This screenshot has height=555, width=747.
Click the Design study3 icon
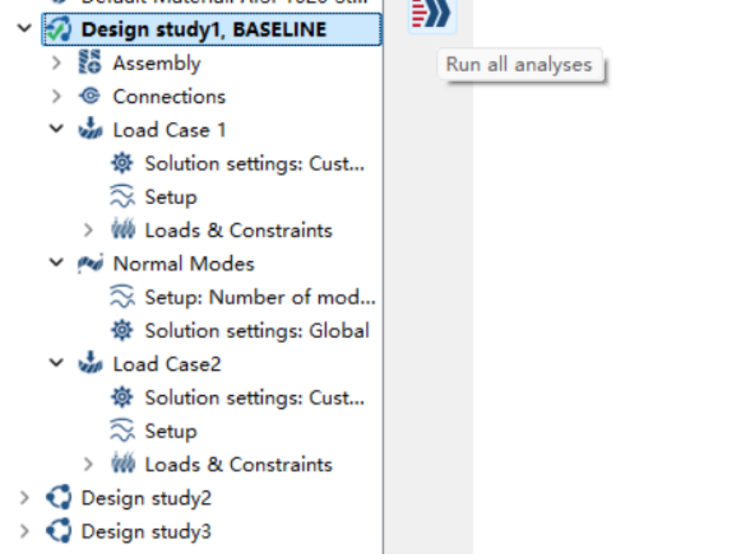58,531
